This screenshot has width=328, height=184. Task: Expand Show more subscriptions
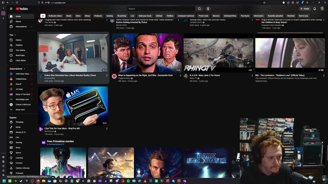click(x=20, y=110)
